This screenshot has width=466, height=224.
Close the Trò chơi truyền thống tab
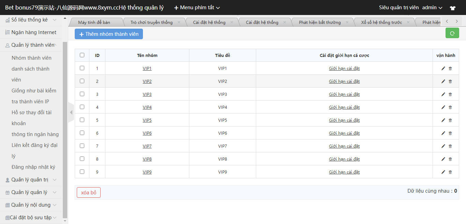pos(179,22)
